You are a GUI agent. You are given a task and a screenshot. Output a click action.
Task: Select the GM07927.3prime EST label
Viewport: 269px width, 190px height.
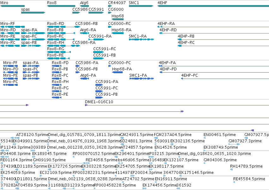(x=245, y=141)
